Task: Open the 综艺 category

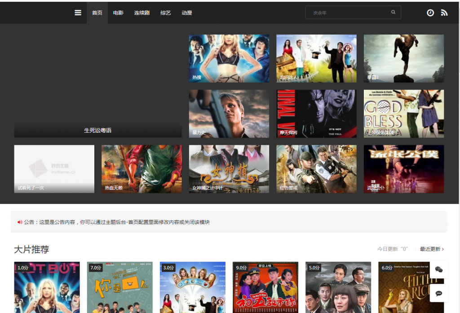Action: click(165, 13)
